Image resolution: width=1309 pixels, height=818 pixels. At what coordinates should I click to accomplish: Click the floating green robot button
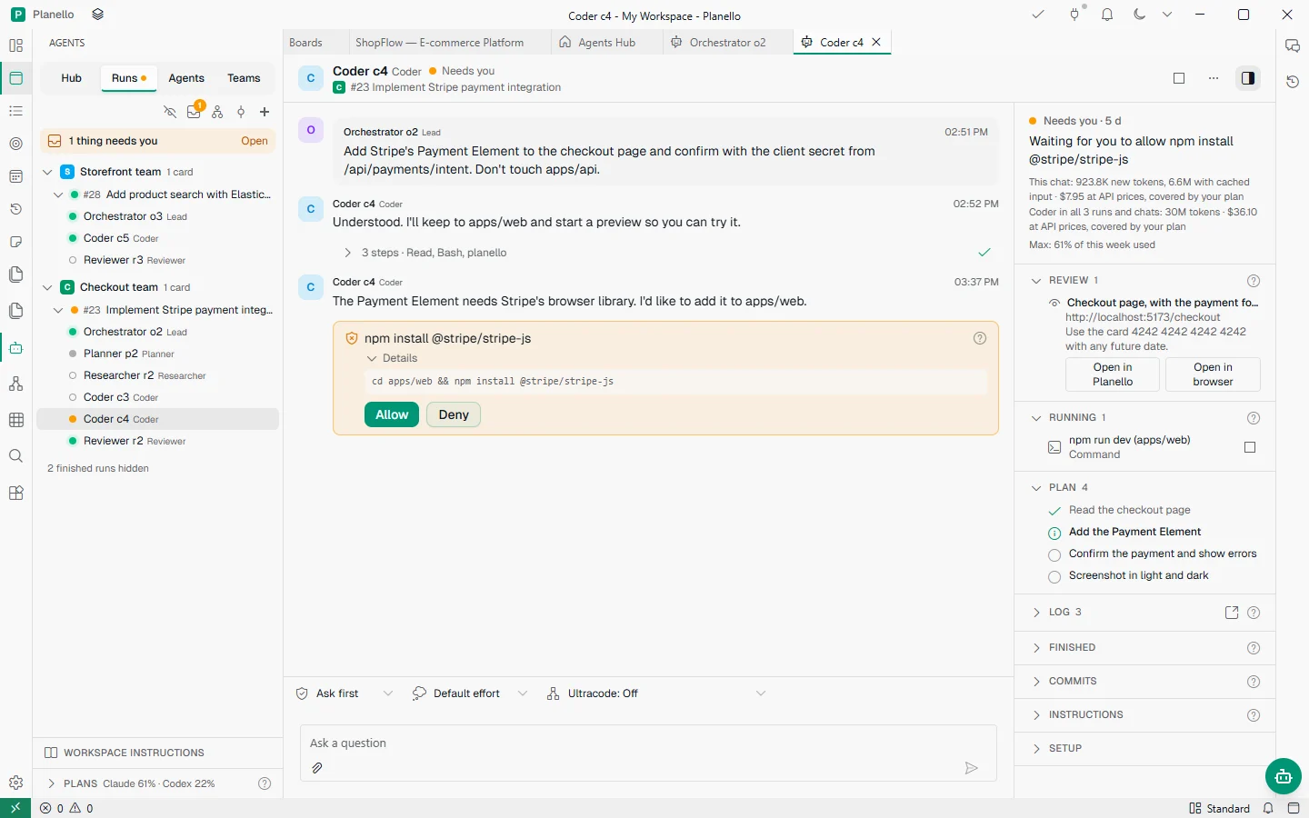click(x=1283, y=776)
